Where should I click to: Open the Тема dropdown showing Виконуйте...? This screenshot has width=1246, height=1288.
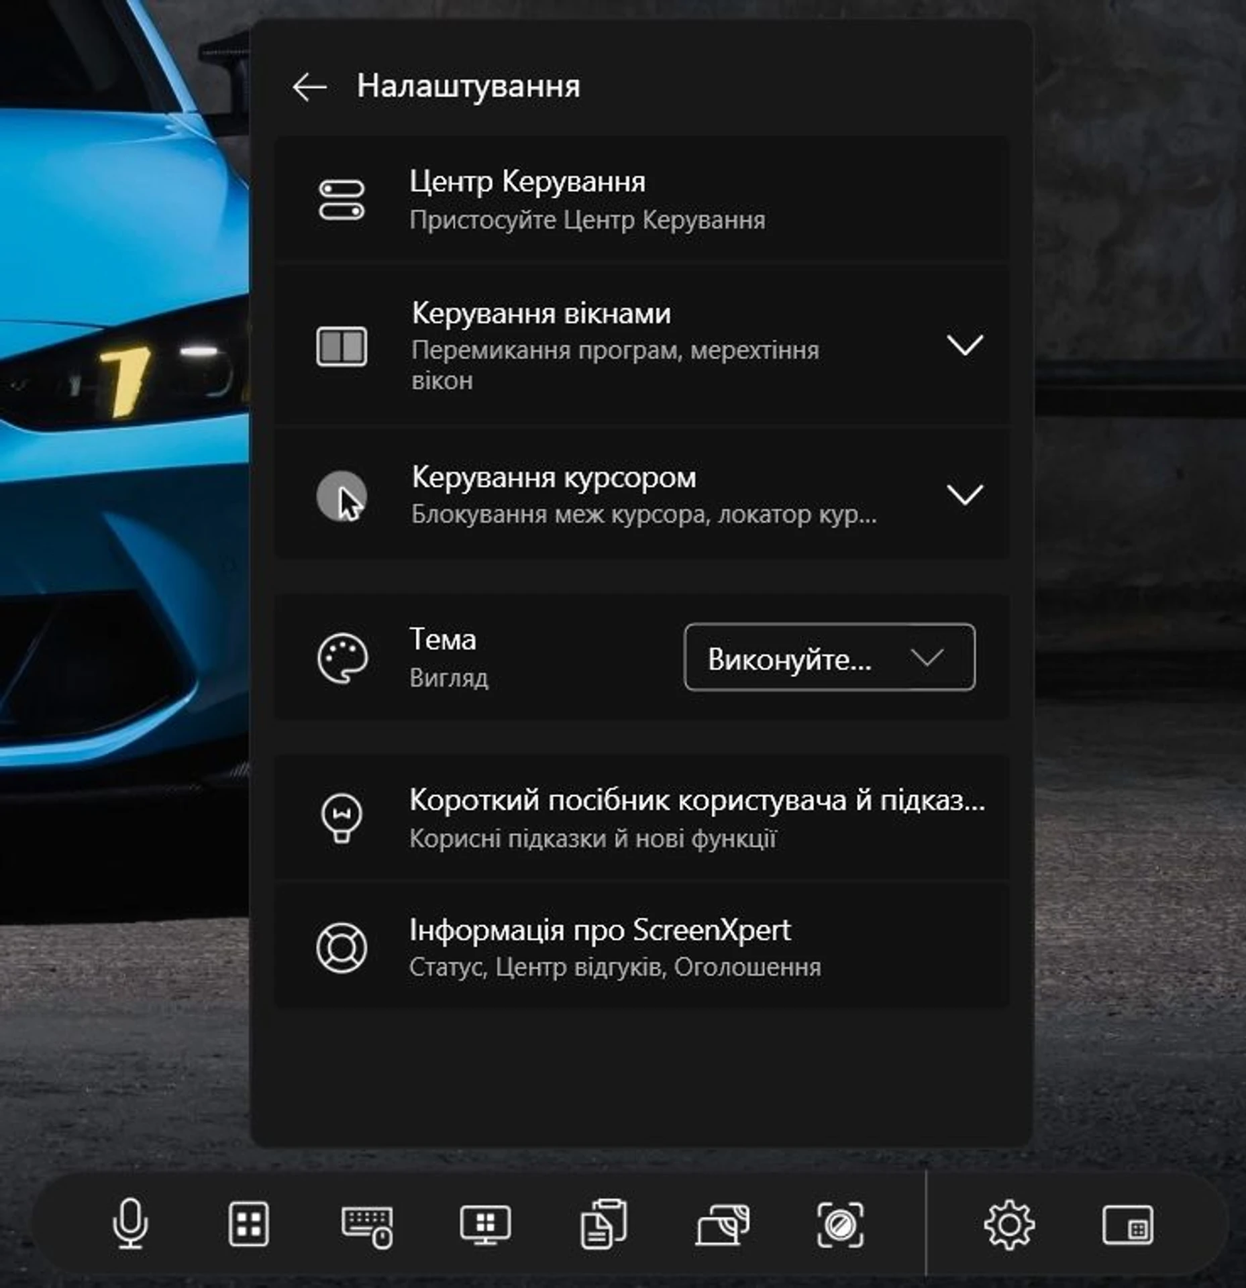pos(829,657)
